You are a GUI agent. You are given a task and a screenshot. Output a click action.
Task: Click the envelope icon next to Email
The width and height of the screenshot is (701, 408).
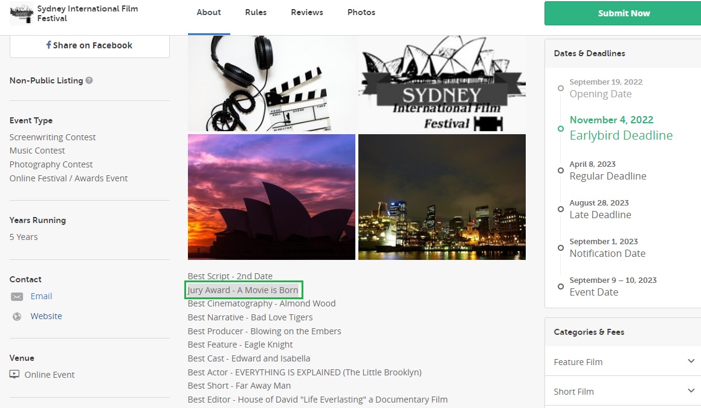17,297
